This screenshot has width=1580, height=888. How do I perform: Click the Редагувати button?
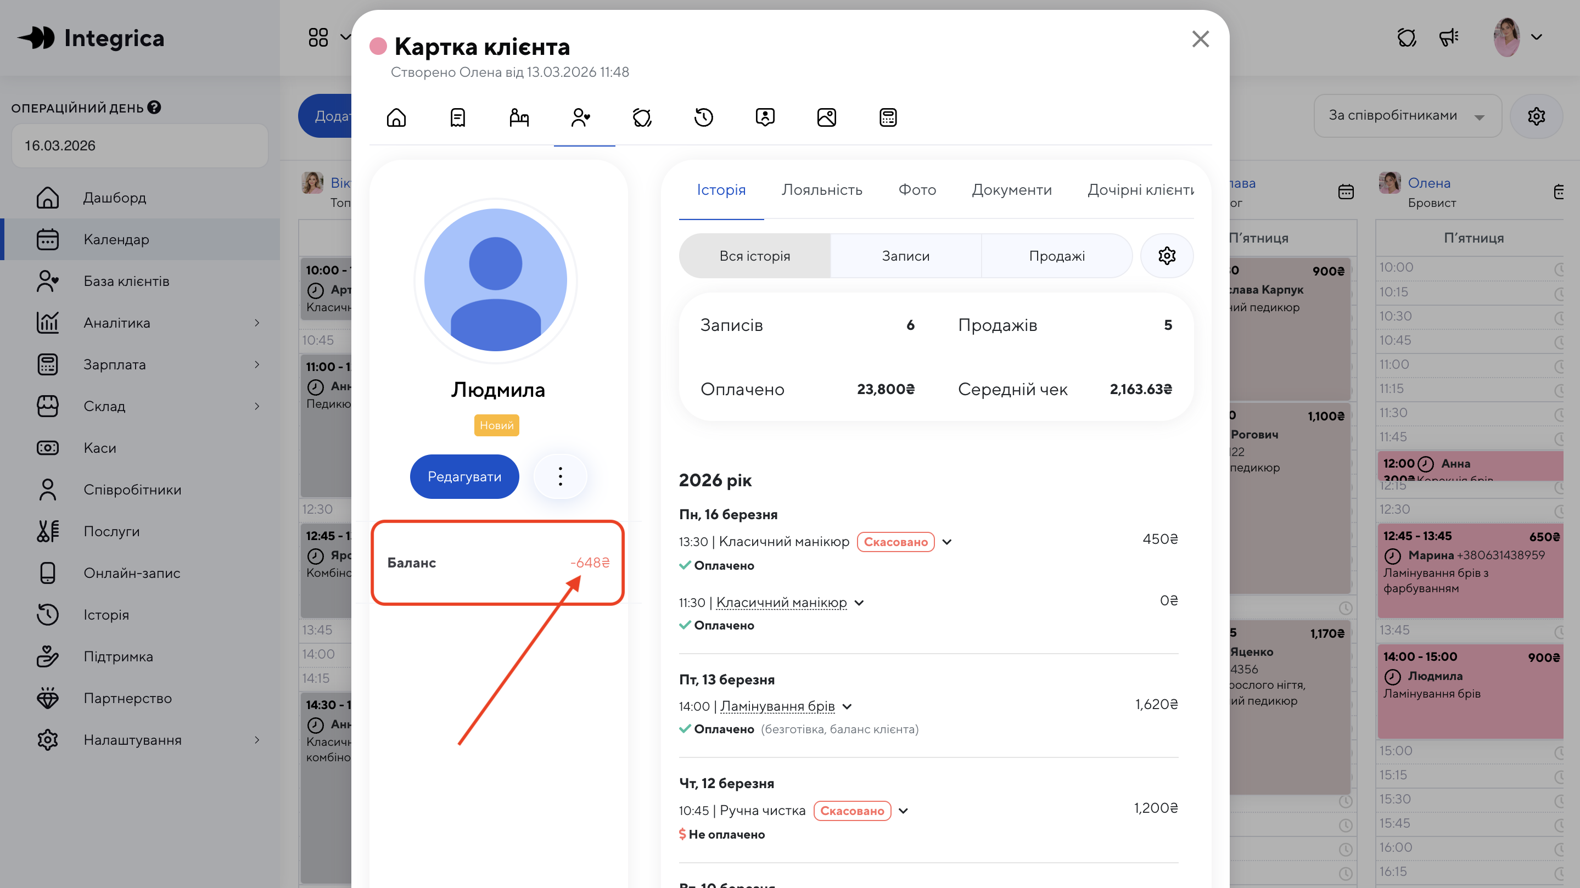point(464,476)
